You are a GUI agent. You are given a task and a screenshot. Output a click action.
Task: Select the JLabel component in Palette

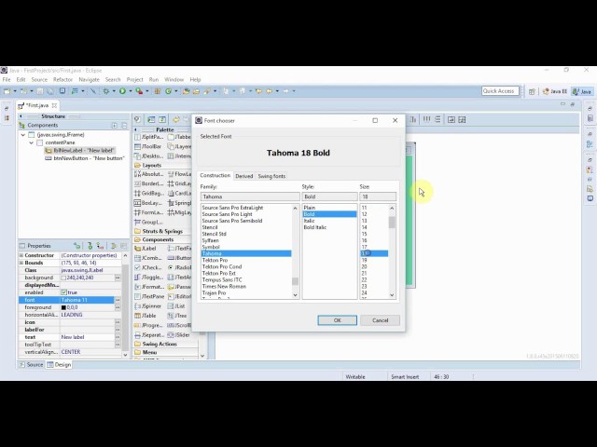tap(146, 249)
